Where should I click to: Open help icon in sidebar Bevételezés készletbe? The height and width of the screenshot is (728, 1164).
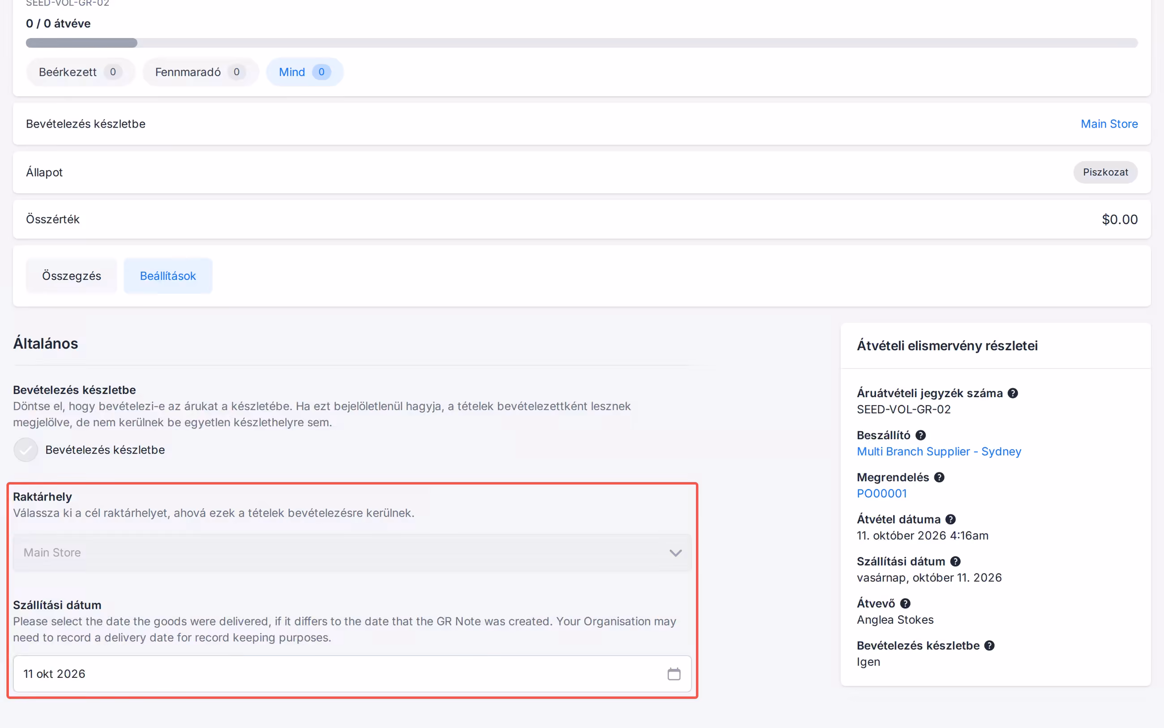point(989,646)
